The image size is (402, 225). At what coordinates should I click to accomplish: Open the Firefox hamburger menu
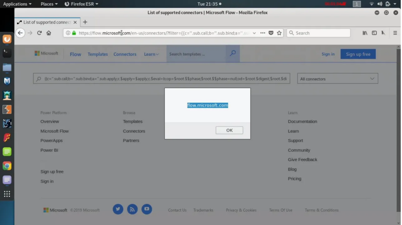point(395,32)
